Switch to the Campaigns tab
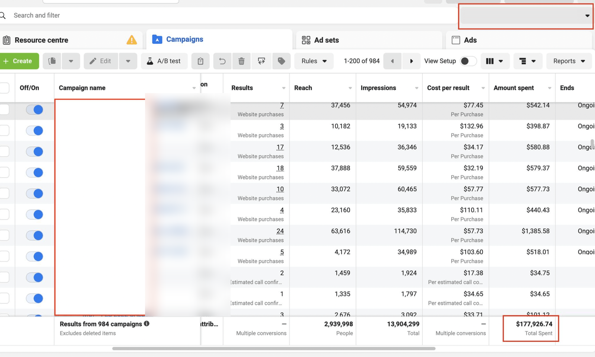This screenshot has height=357, width=595. 219,39
